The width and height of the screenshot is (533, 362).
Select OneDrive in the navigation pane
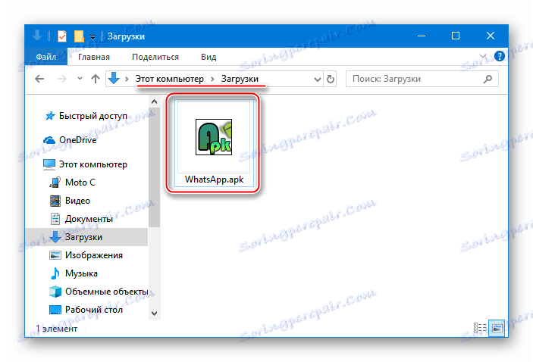click(78, 140)
